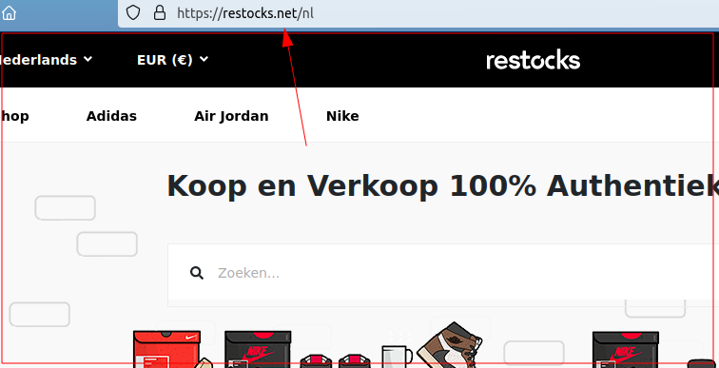Screen dimensions: 719x368
Task: Click the restocks logo
Action: pos(533,61)
